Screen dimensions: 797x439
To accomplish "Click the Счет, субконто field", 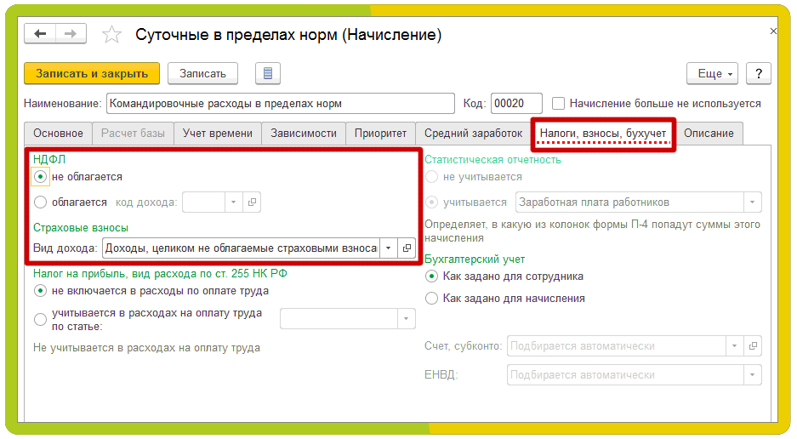I will coord(616,346).
